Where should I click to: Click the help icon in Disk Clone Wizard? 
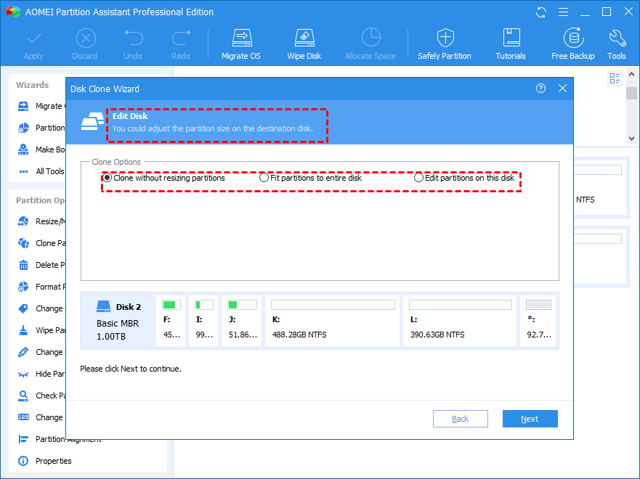(540, 89)
